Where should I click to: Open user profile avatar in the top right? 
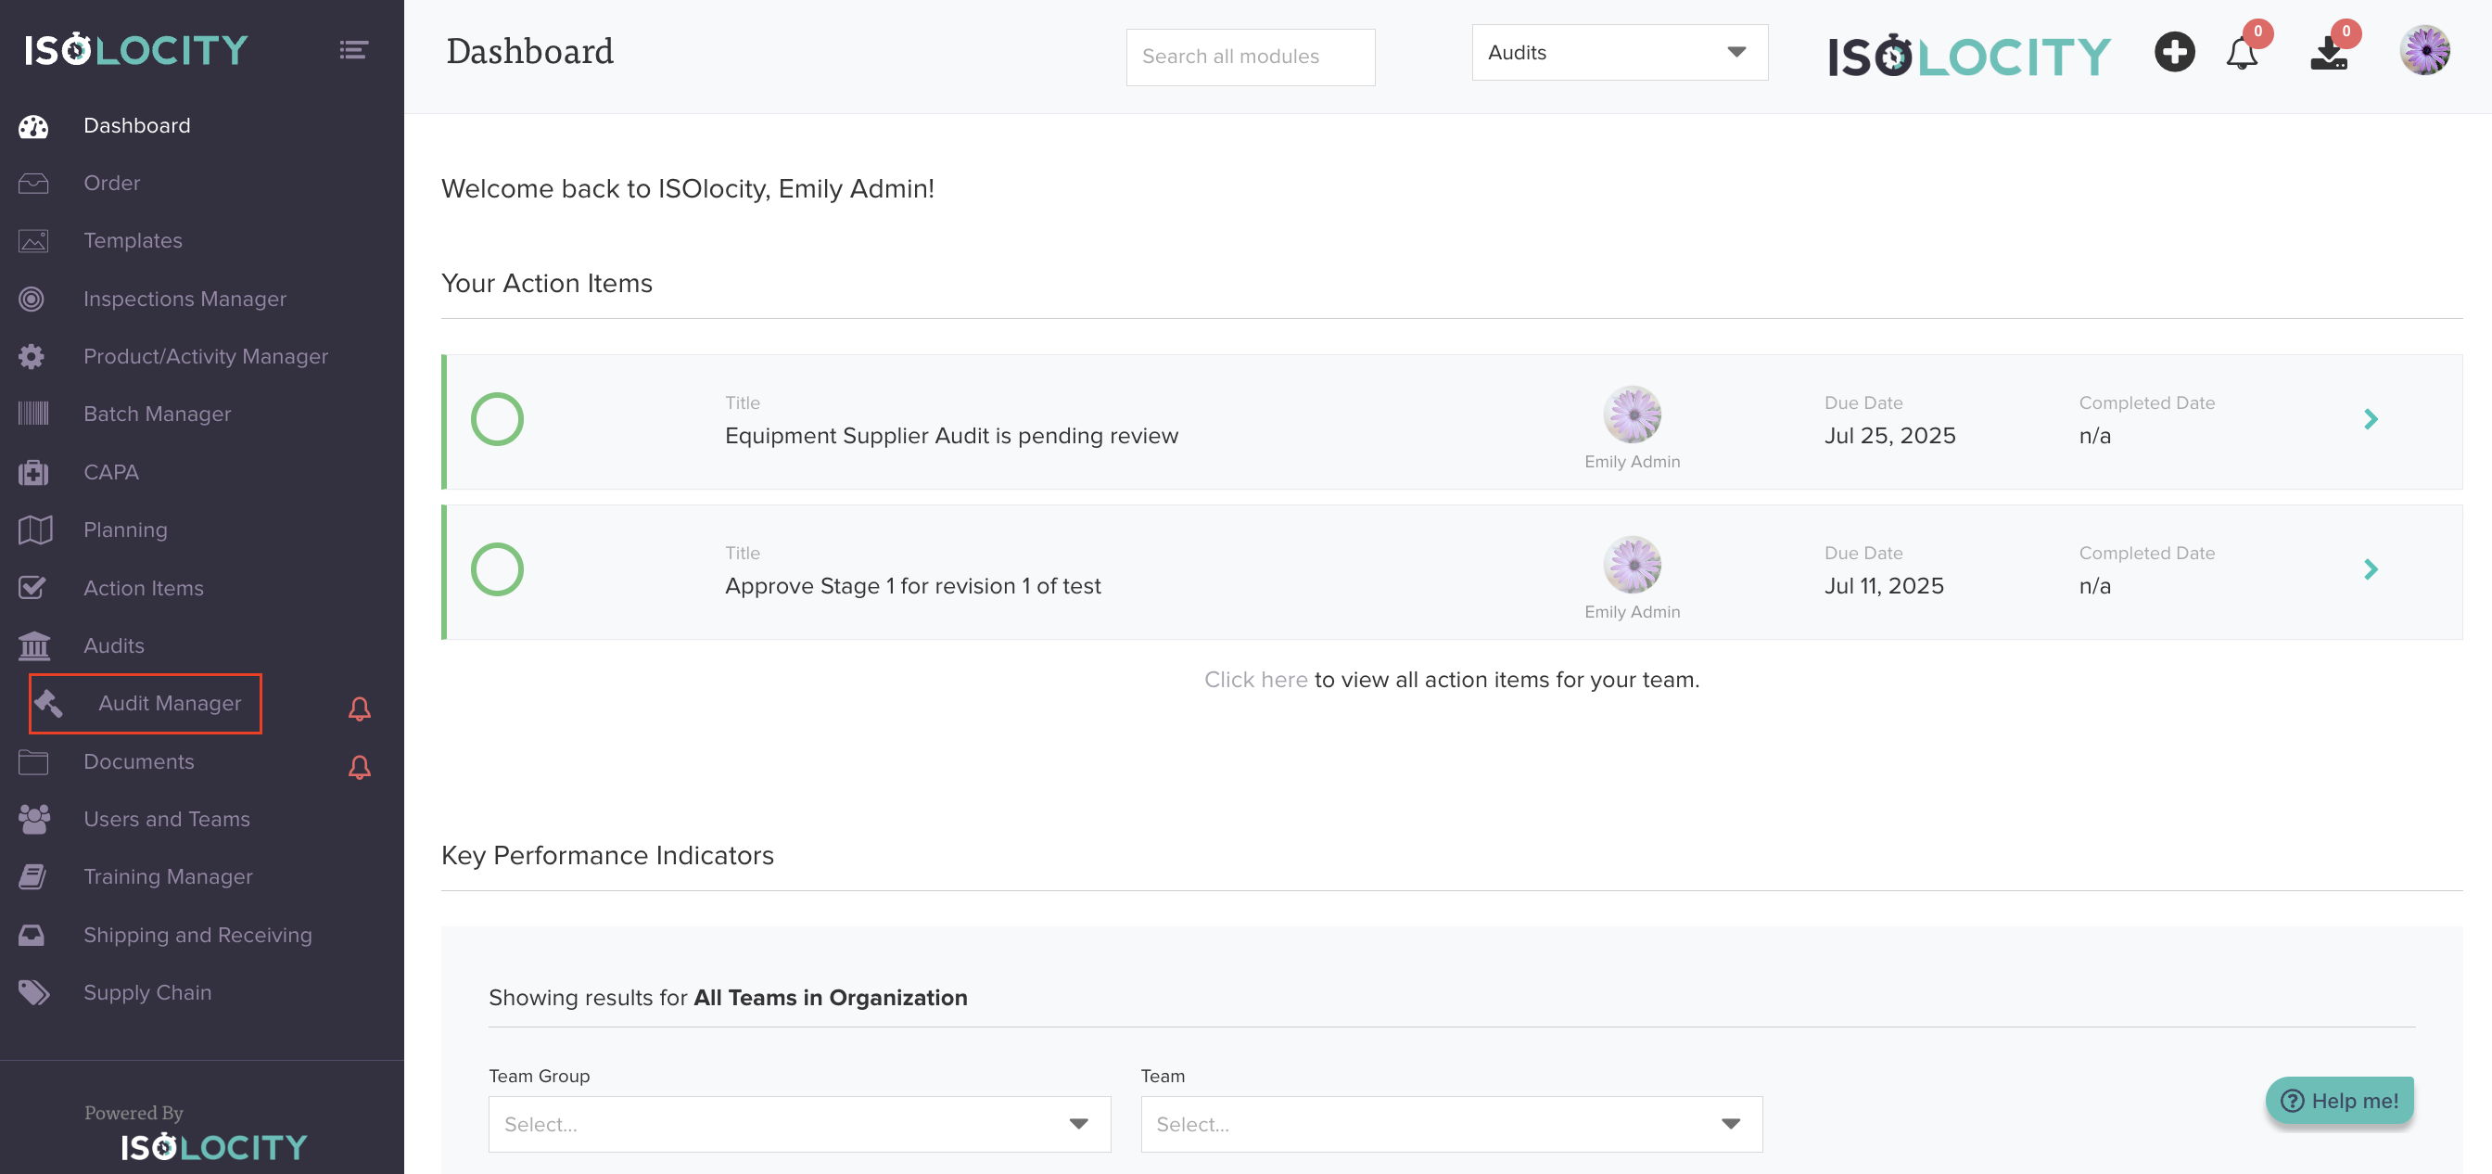point(2424,51)
